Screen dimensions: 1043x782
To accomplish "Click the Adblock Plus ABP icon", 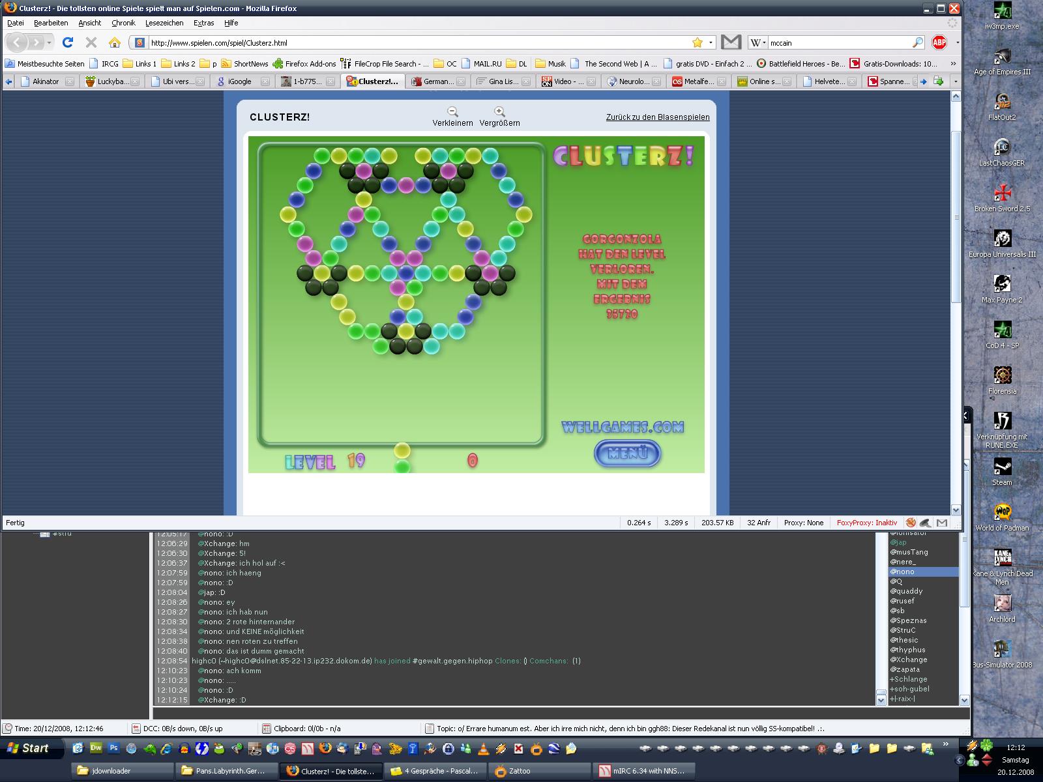I will 939,42.
